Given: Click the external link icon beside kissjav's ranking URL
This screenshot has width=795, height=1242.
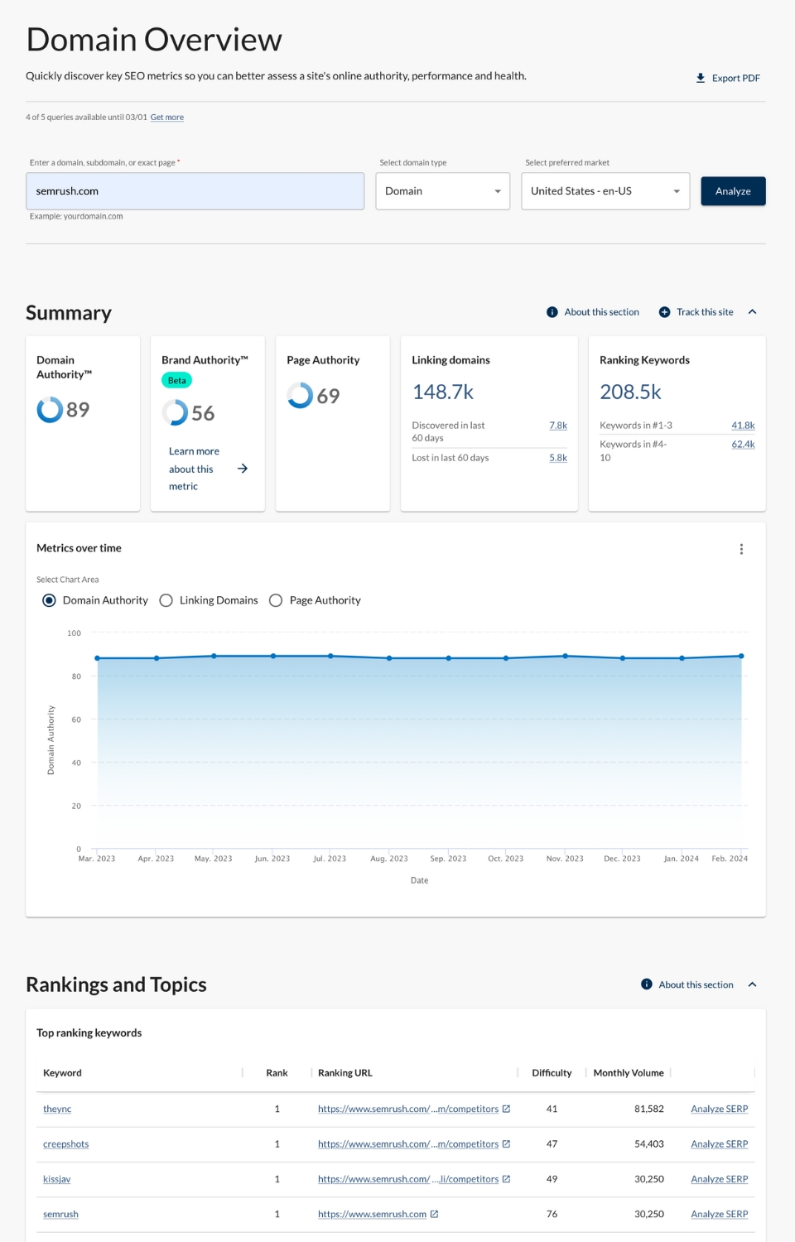Looking at the screenshot, I should click(x=506, y=1178).
